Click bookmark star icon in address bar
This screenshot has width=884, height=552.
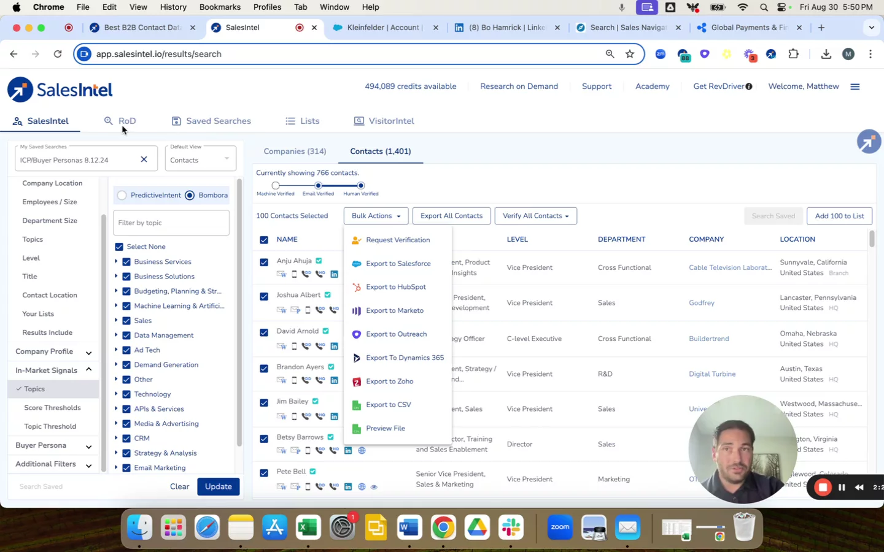[x=630, y=54]
